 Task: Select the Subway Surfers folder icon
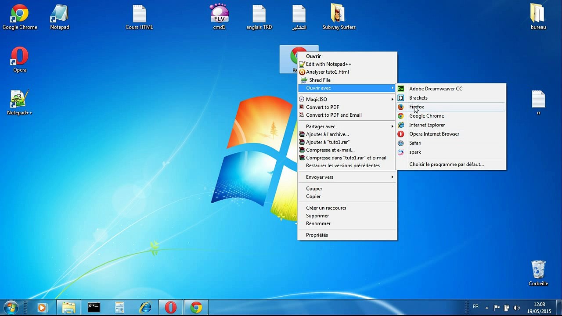click(x=339, y=18)
